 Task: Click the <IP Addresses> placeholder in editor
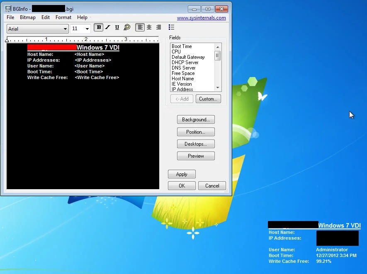pyautogui.click(x=93, y=60)
